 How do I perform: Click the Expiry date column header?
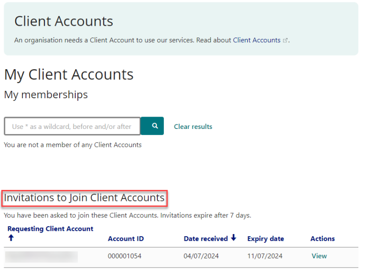click(265, 239)
